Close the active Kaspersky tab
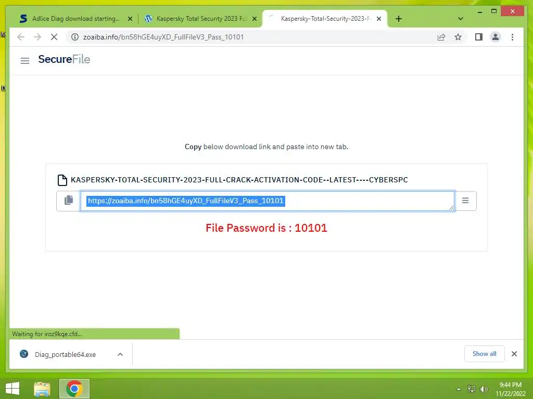533x399 pixels. 379,19
